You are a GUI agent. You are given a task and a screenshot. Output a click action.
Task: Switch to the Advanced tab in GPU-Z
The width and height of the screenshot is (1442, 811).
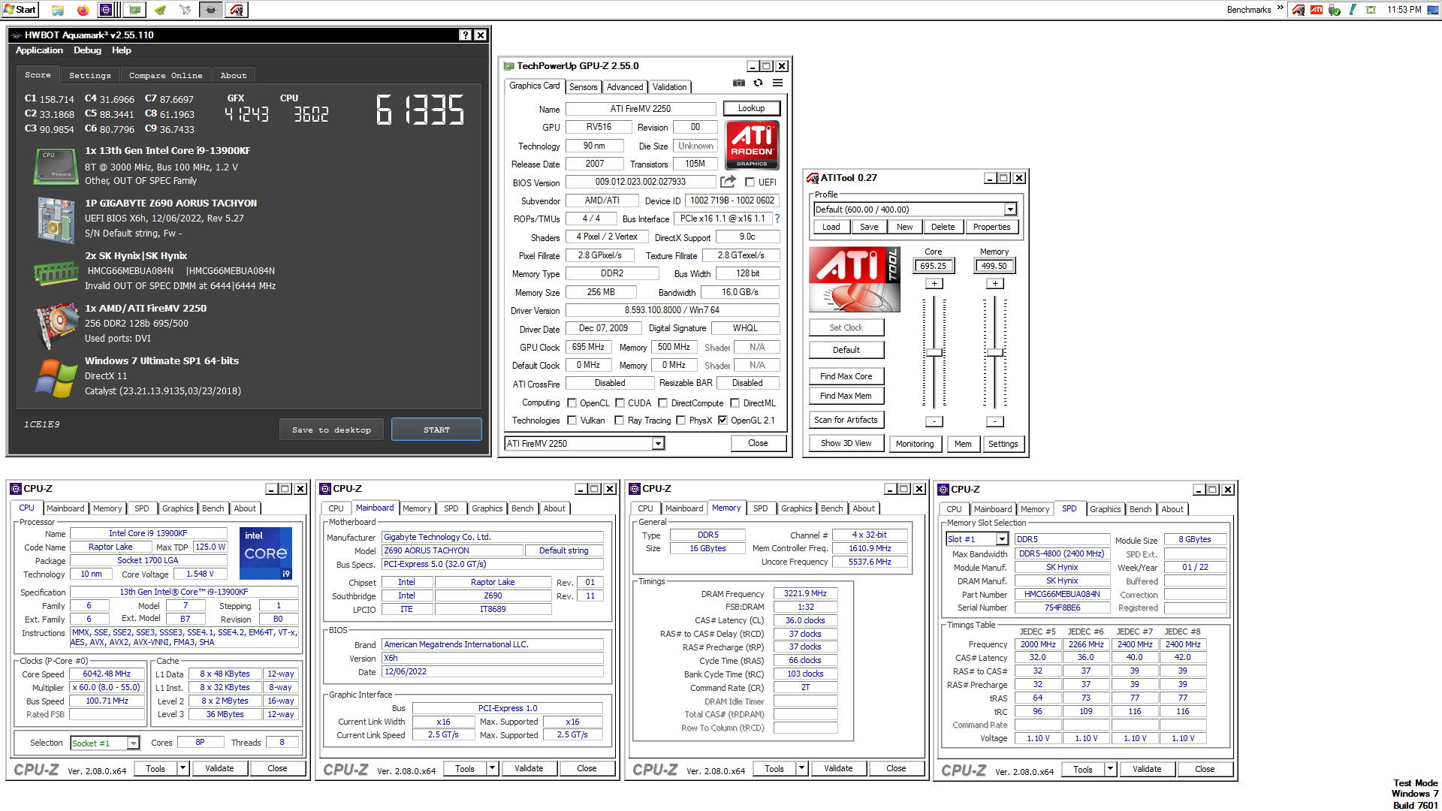625,87
